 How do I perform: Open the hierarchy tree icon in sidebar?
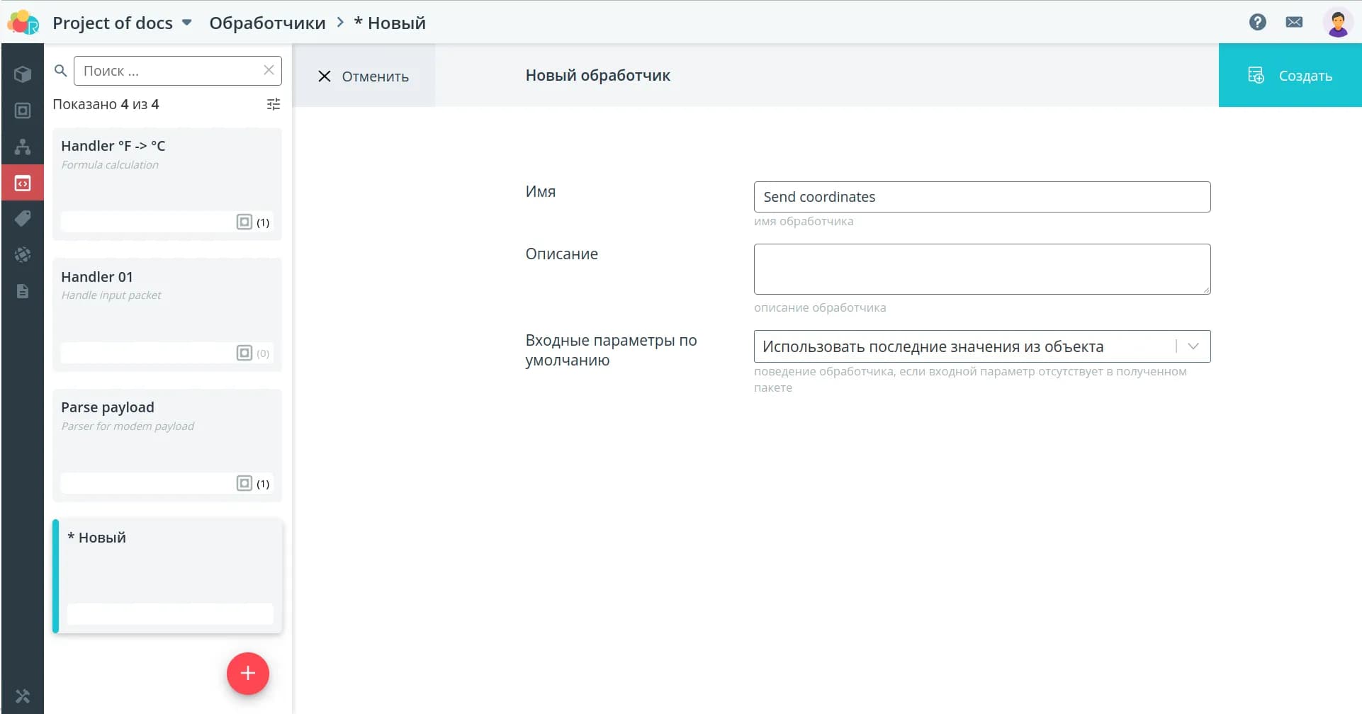[23, 147]
